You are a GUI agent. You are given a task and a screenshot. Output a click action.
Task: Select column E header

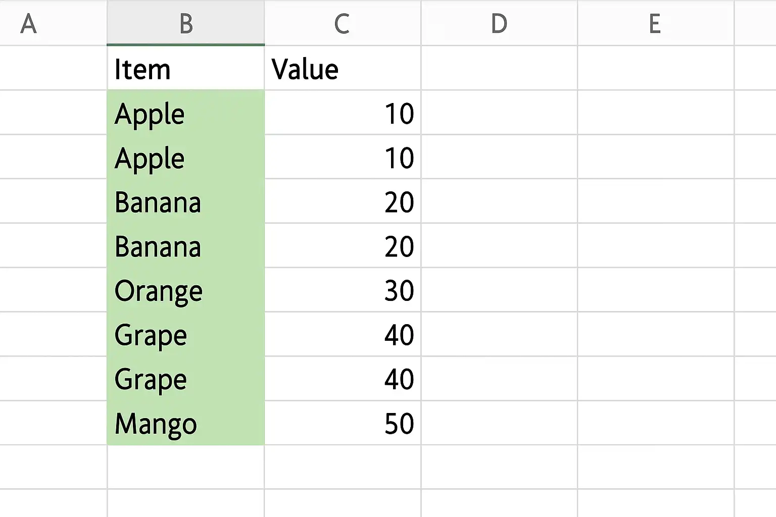[655, 23]
